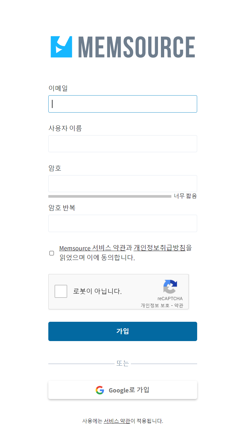Open the 개인정보취급방침 link
Screen dimensions: 236x436
point(161,248)
